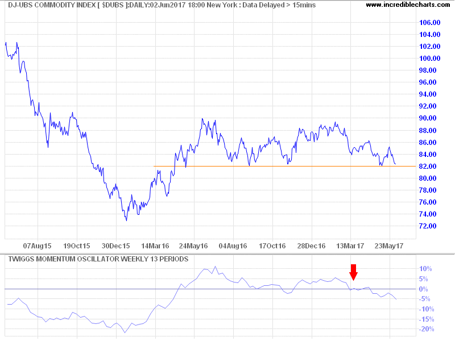Click the orange 82.00 support line

pyautogui.click(x=284, y=166)
